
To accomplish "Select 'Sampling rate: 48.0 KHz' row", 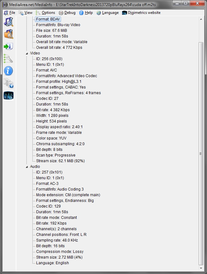I will click(x=57, y=240).
